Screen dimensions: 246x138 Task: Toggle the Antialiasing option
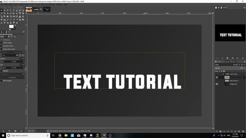click(x=2, y=40)
